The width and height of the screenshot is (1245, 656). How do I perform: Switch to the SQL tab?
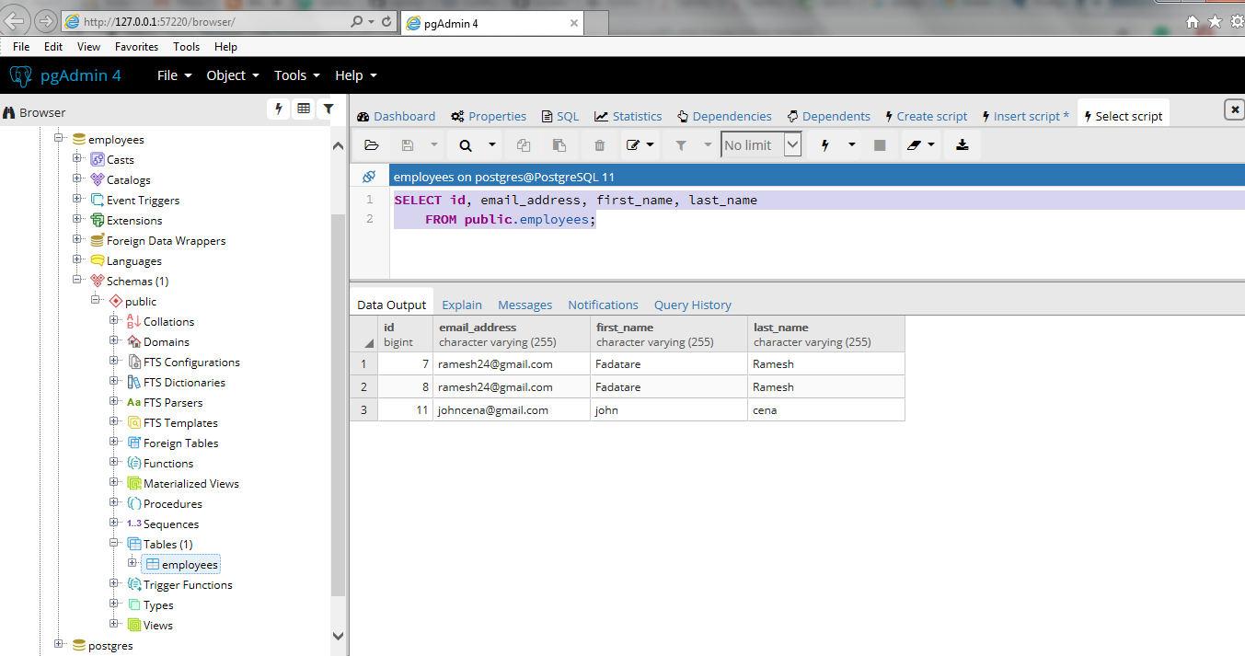tap(560, 116)
